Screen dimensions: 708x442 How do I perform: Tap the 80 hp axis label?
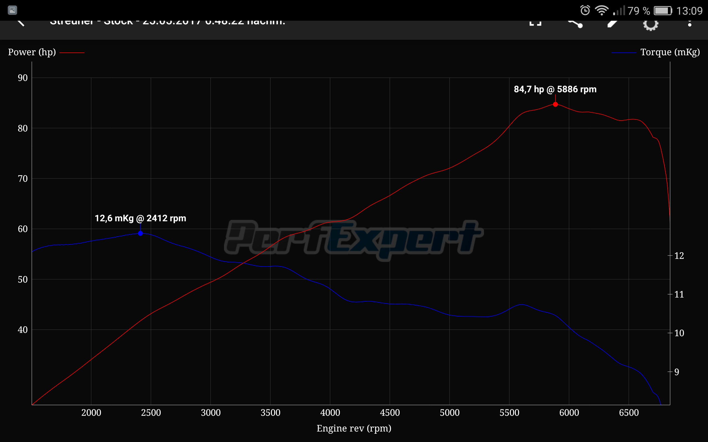point(22,128)
